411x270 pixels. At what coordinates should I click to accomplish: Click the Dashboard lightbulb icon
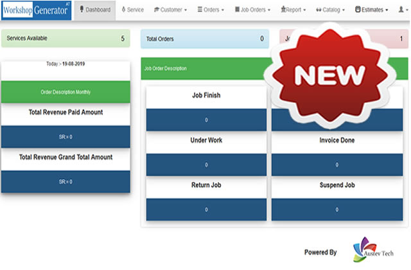click(x=82, y=10)
